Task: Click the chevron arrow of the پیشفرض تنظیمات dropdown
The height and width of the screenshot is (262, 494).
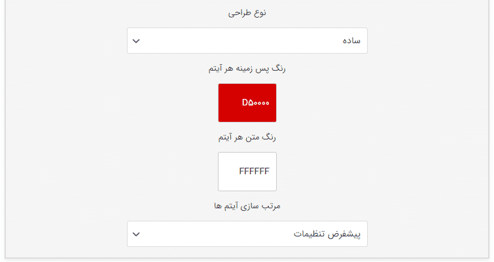Action: [x=136, y=234]
